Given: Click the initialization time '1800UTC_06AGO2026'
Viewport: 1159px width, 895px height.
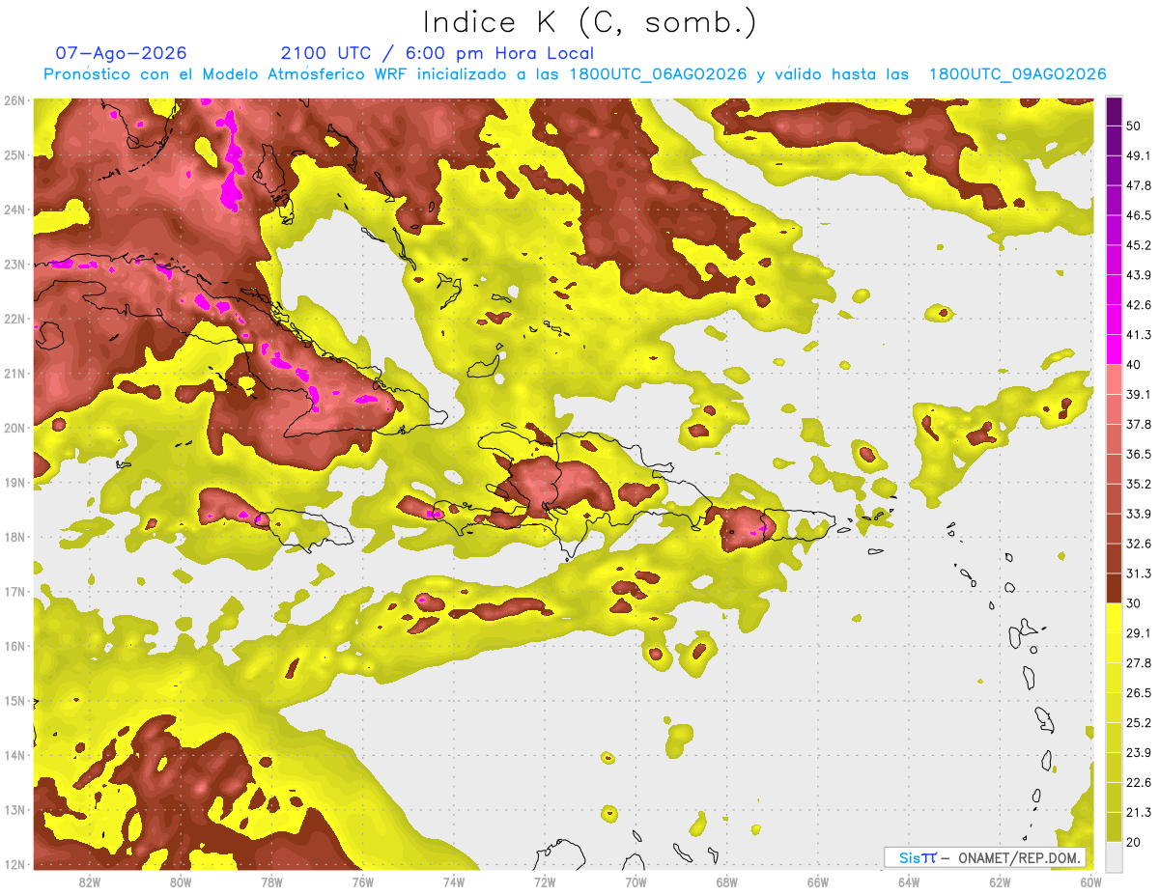Looking at the screenshot, I should (x=658, y=74).
